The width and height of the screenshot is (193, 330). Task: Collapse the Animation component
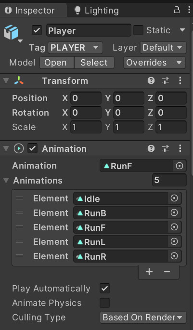tap(6, 149)
